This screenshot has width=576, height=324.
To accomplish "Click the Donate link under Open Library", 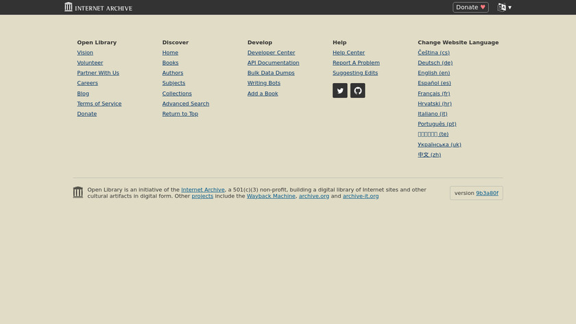I will click(86, 114).
